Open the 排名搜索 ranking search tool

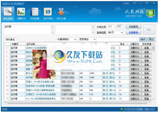point(8,14)
